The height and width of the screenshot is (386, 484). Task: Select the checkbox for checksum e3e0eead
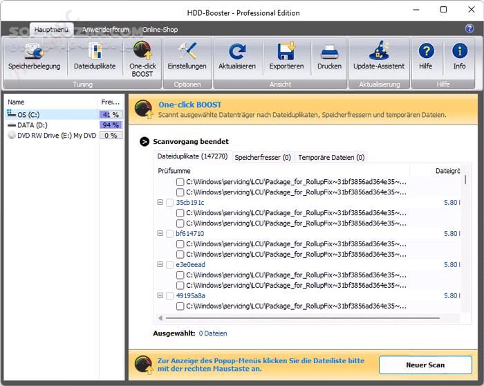pyautogui.click(x=170, y=265)
